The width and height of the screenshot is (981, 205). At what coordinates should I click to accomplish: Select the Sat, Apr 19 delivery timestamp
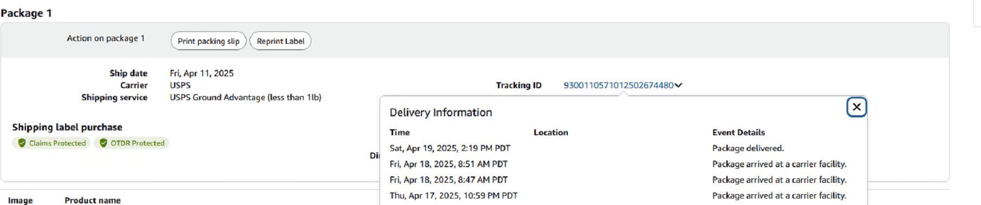(450, 148)
